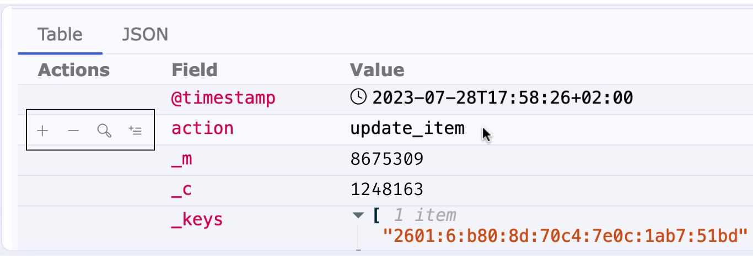Select the _c field name
The width and height of the screenshot is (753, 259).
click(x=181, y=190)
